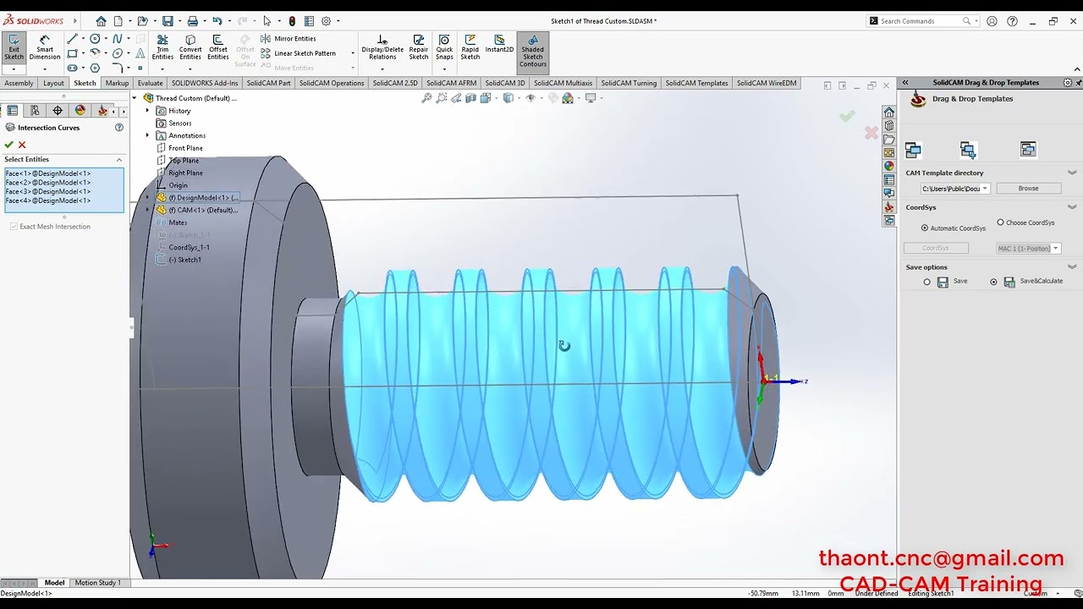Select the Save radio option
1083x609 pixels.
click(x=926, y=282)
